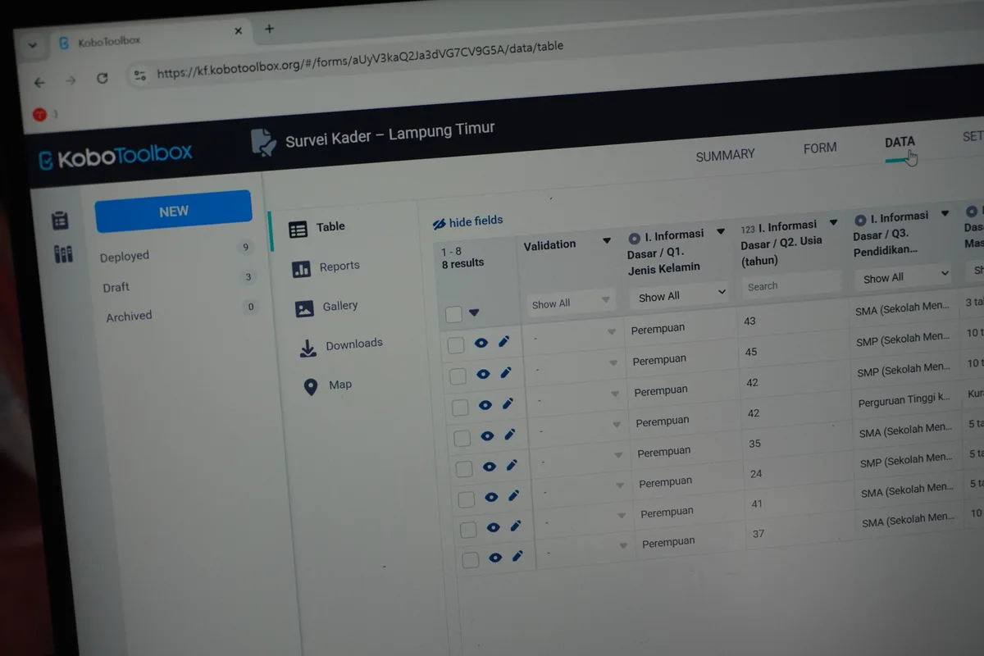984x656 pixels.
Task: Select checkbox for row with age 45
Action: (458, 376)
